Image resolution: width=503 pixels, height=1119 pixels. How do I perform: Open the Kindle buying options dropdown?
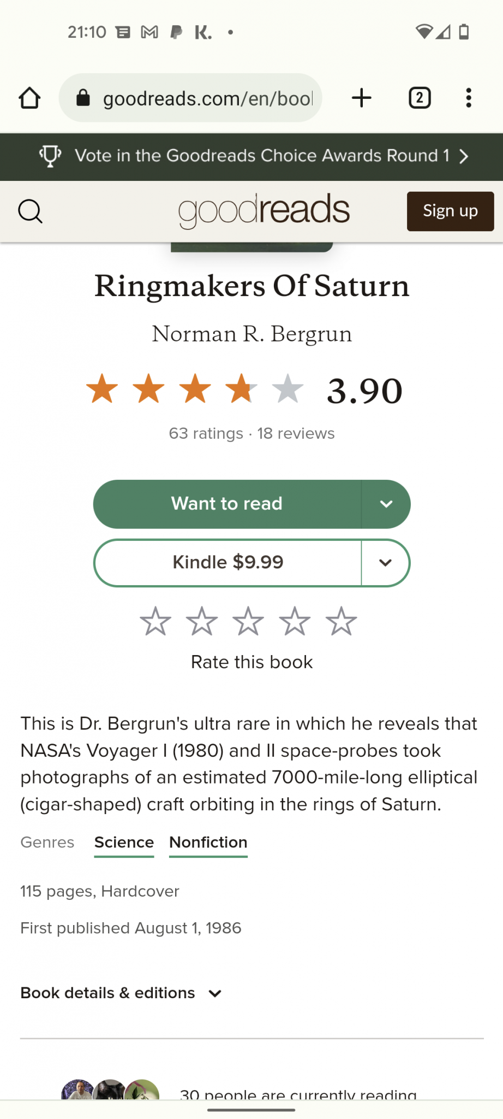pos(386,563)
